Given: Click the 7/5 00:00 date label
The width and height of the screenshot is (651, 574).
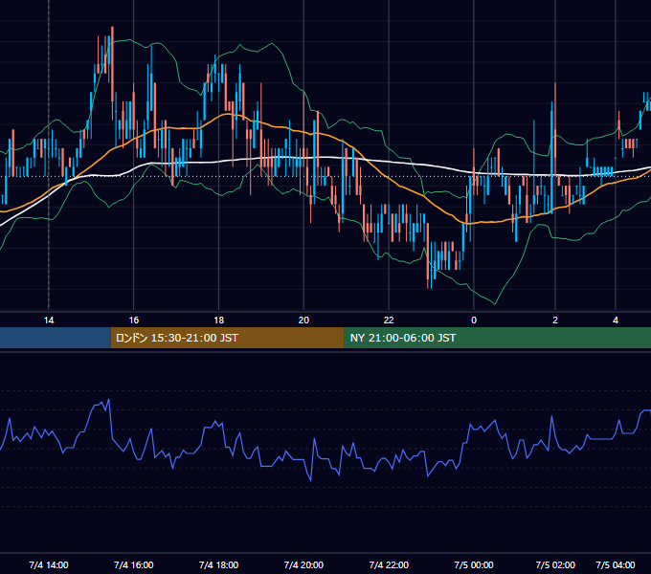Looking at the screenshot, I should click(474, 564).
